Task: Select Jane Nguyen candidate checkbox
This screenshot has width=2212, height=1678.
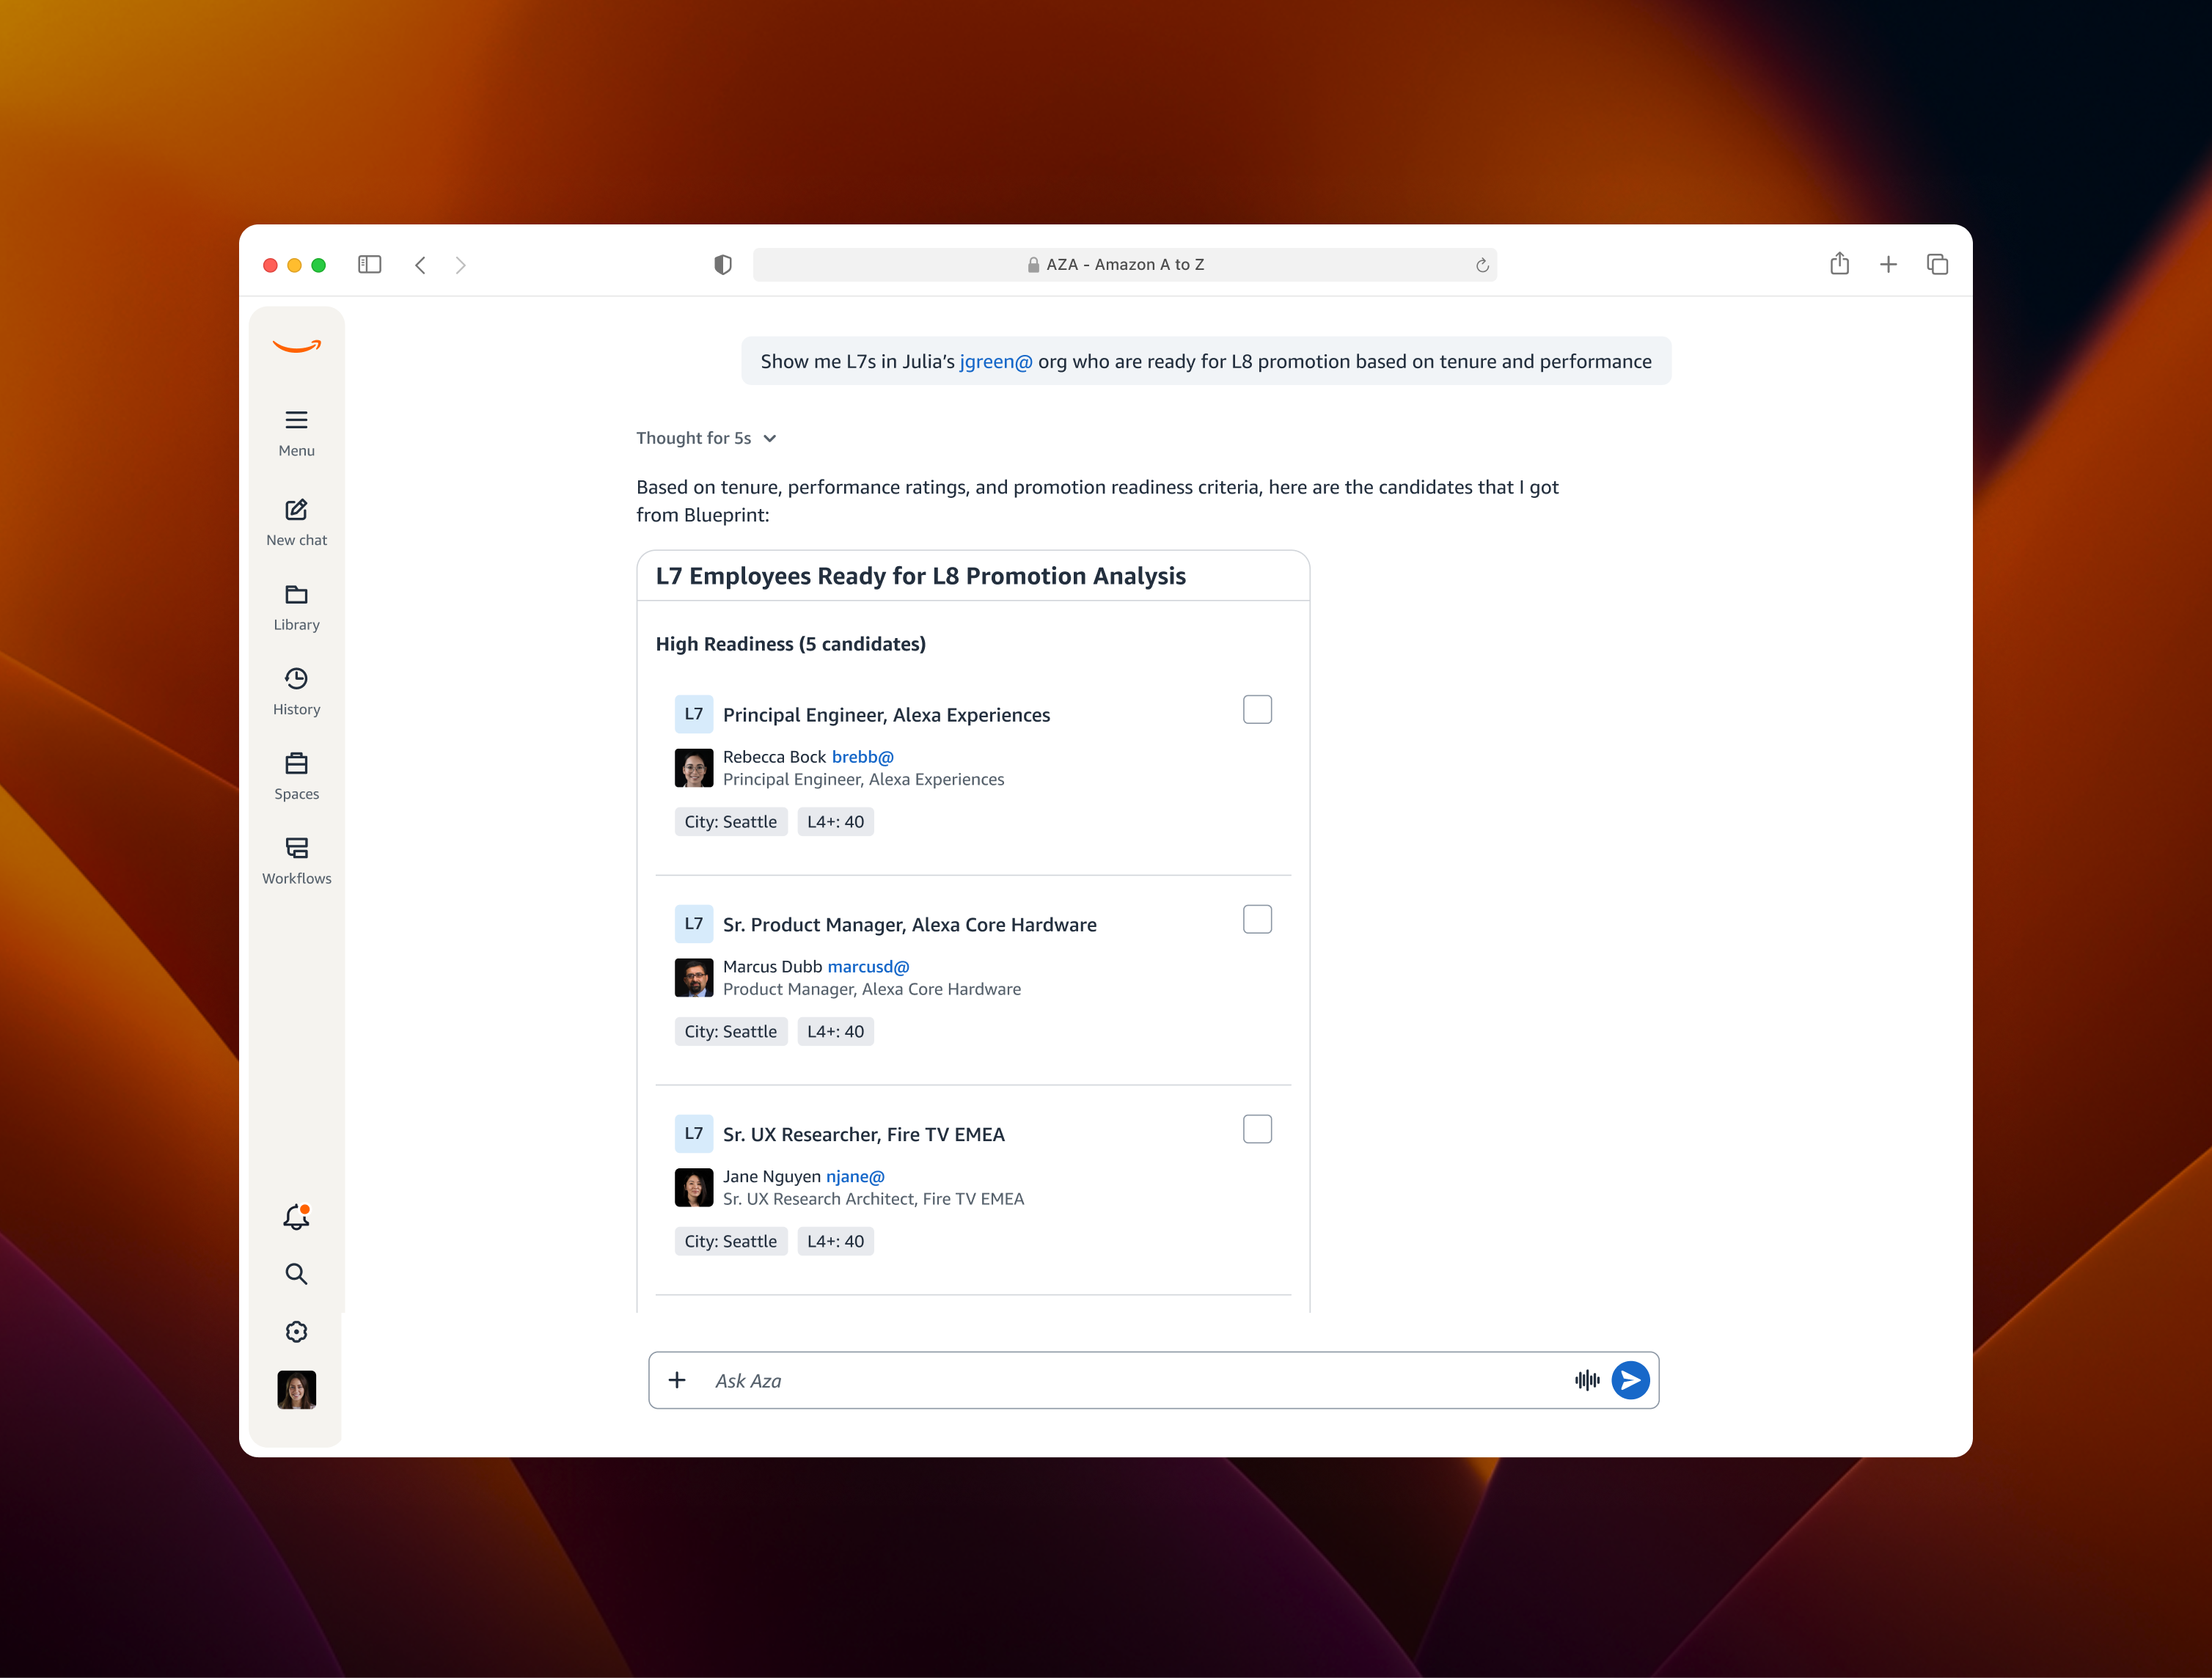Action: point(1257,1129)
